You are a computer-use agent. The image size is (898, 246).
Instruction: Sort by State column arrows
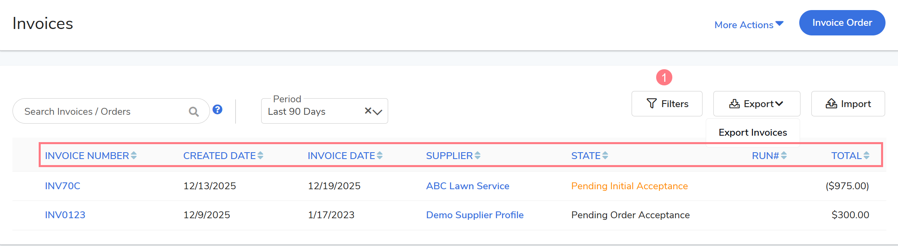[x=605, y=155]
